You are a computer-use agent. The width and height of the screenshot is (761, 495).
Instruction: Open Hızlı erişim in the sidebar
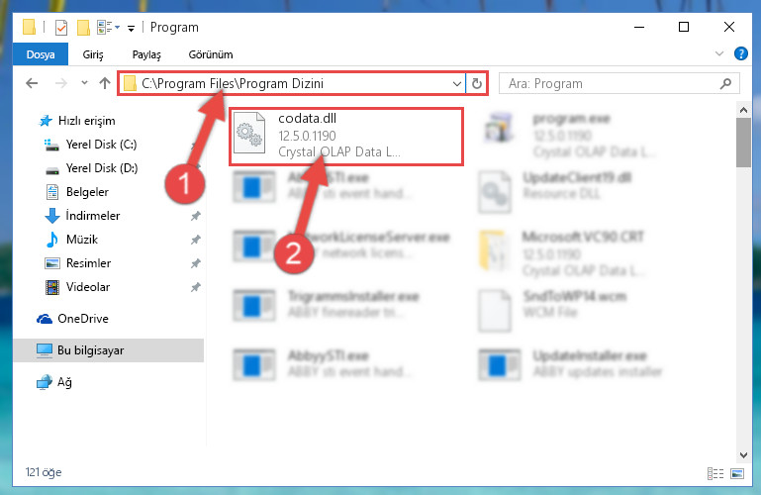[77, 121]
